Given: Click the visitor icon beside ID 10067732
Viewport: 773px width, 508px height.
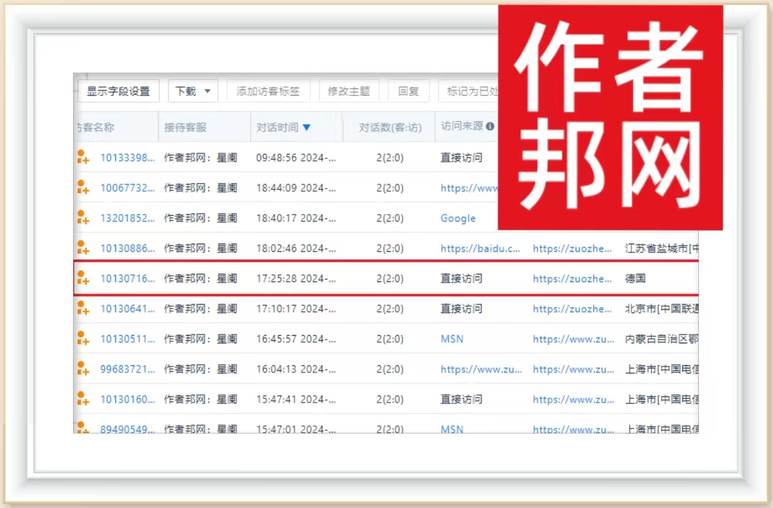Looking at the screenshot, I should pos(83,187).
